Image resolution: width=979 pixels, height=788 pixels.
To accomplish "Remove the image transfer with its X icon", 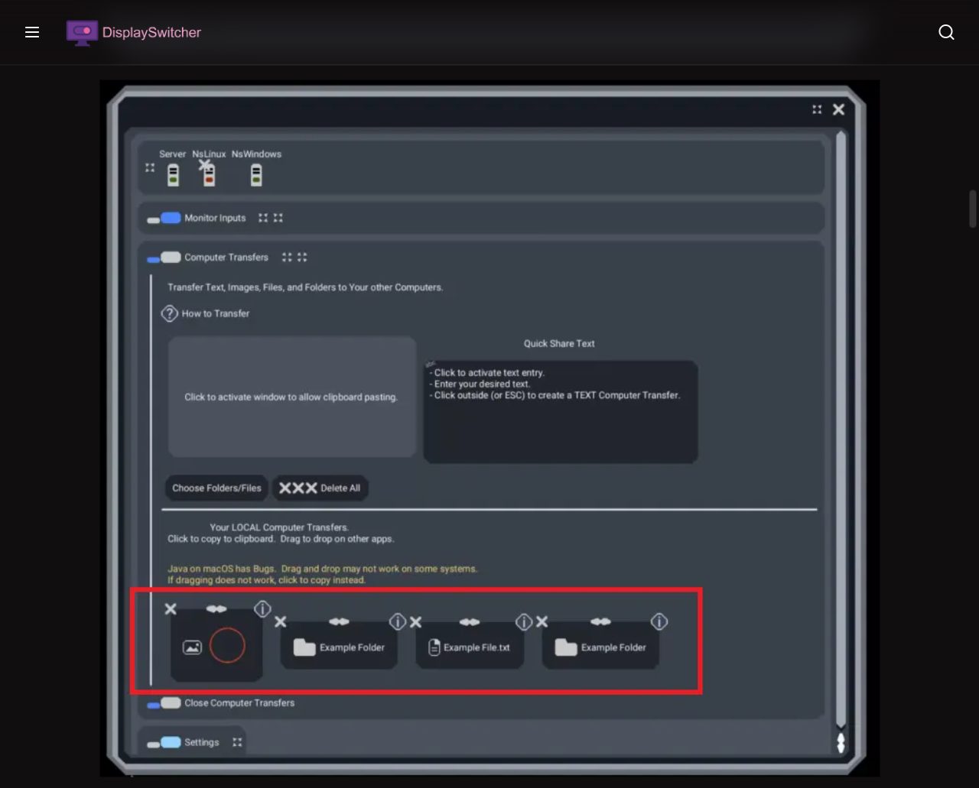I will (x=171, y=609).
